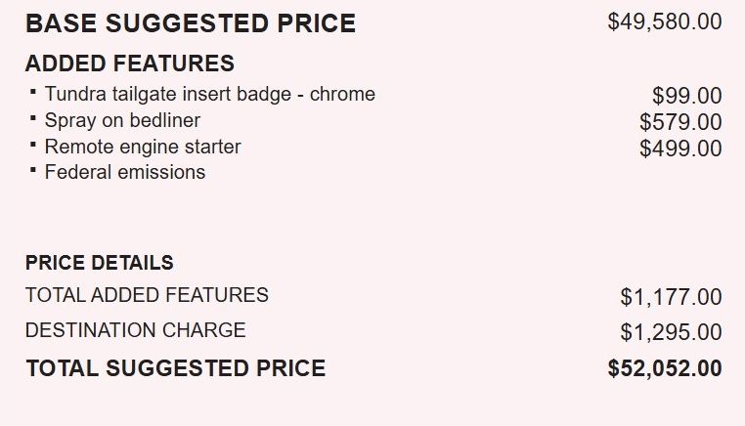The width and height of the screenshot is (745, 426).
Task: Click the $99.00 badge price
Action: (686, 96)
